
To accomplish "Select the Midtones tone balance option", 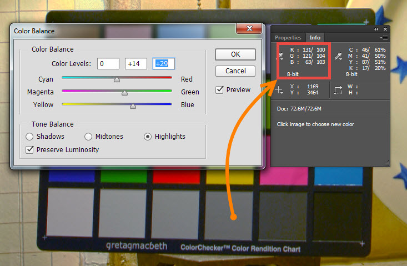I will click(88, 137).
